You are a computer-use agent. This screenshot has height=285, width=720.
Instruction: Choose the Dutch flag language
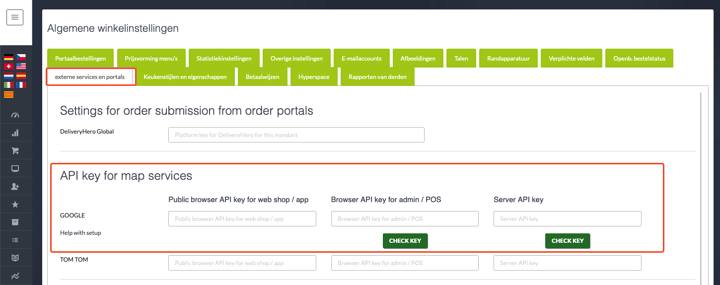pyautogui.click(x=8, y=75)
